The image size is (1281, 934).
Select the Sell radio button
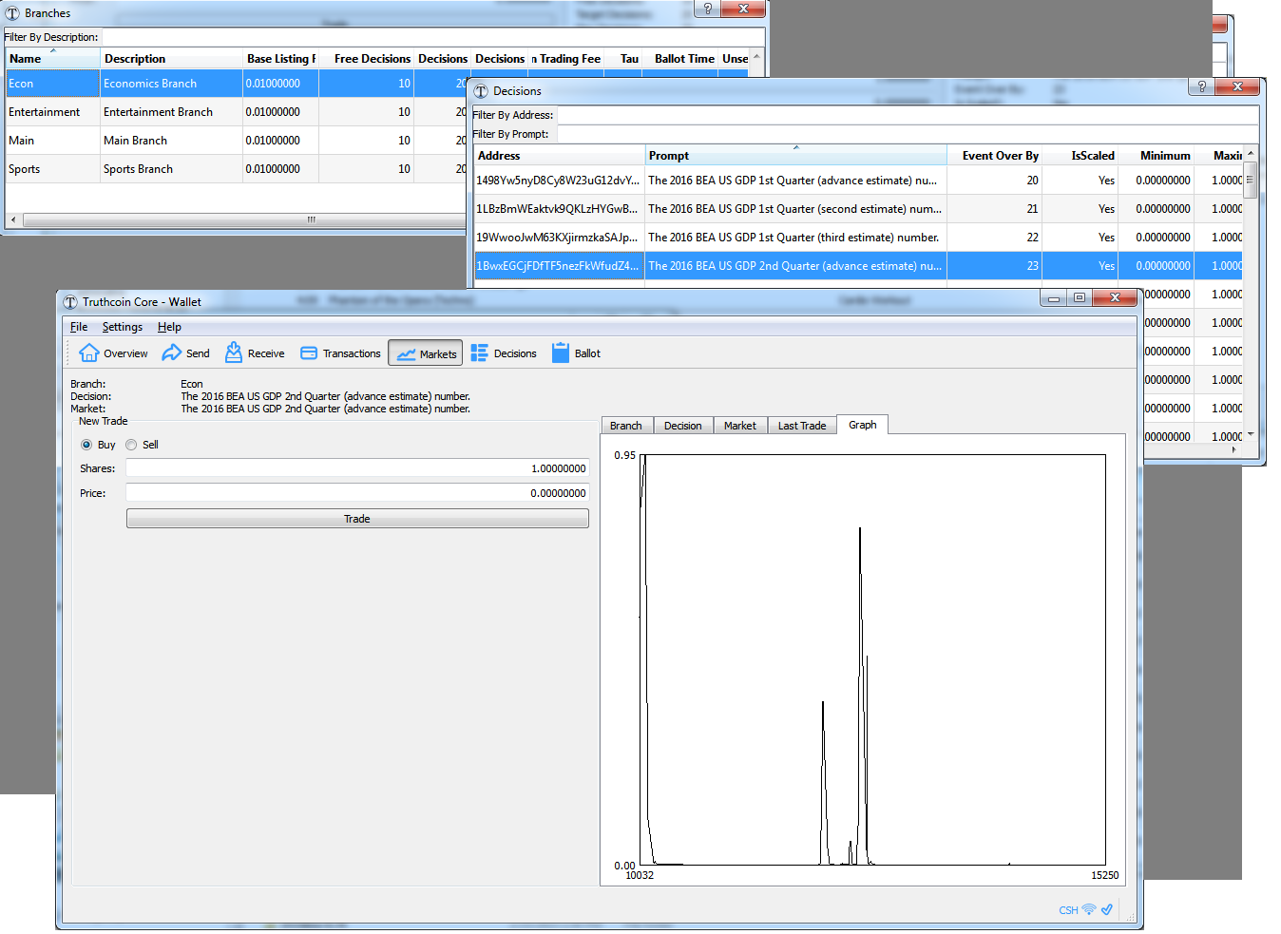point(142,445)
